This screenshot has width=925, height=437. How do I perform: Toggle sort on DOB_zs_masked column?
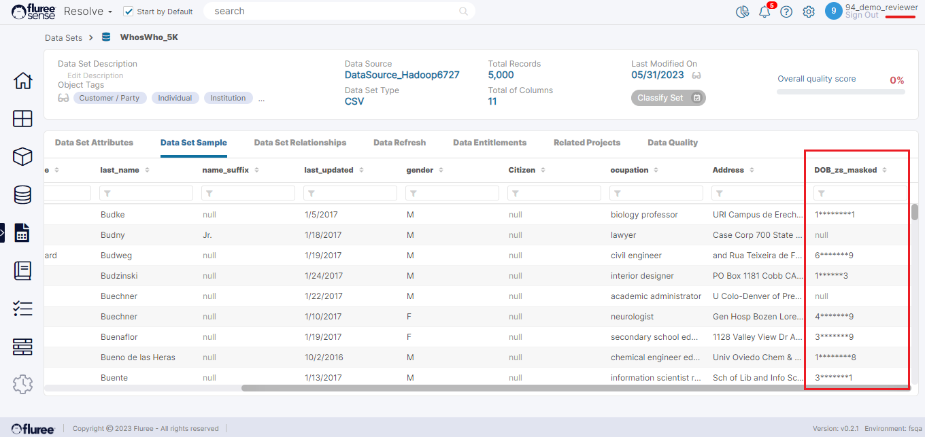[x=884, y=170]
